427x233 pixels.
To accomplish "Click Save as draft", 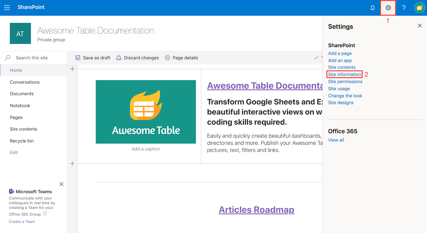I will 93,58.
